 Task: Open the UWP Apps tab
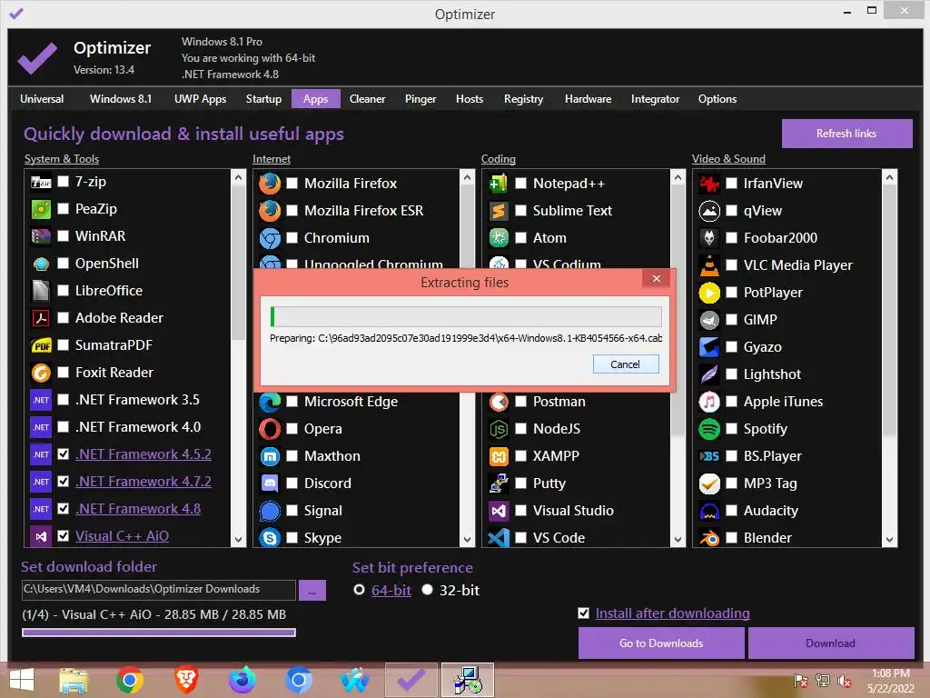coord(200,99)
